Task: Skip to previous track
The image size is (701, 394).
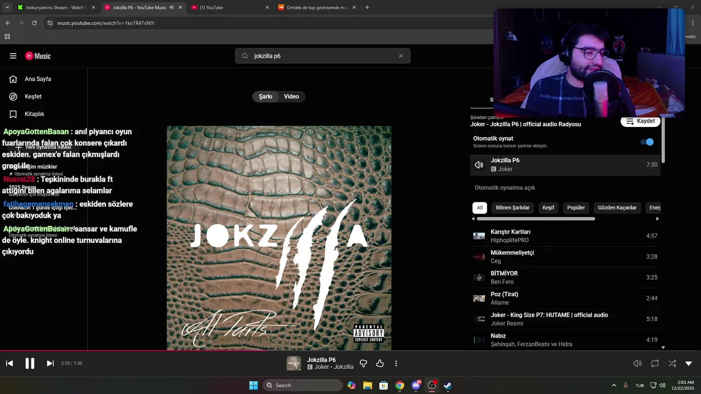Action: coord(9,363)
